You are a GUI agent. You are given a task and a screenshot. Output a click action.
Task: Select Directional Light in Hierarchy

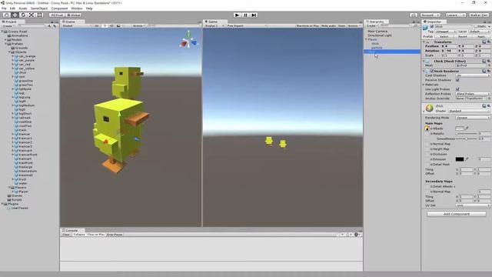(380, 35)
